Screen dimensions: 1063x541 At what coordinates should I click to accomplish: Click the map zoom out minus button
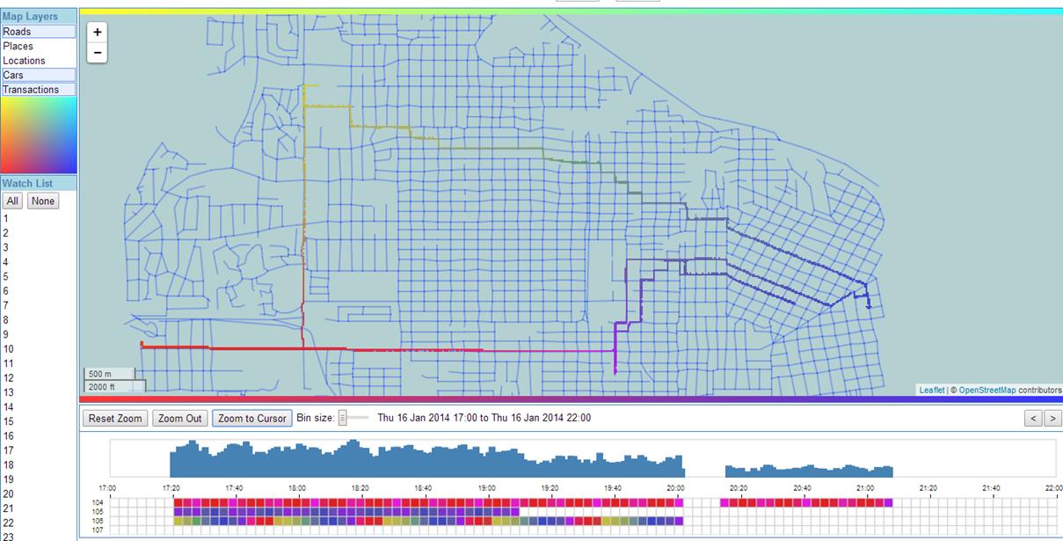(x=97, y=53)
